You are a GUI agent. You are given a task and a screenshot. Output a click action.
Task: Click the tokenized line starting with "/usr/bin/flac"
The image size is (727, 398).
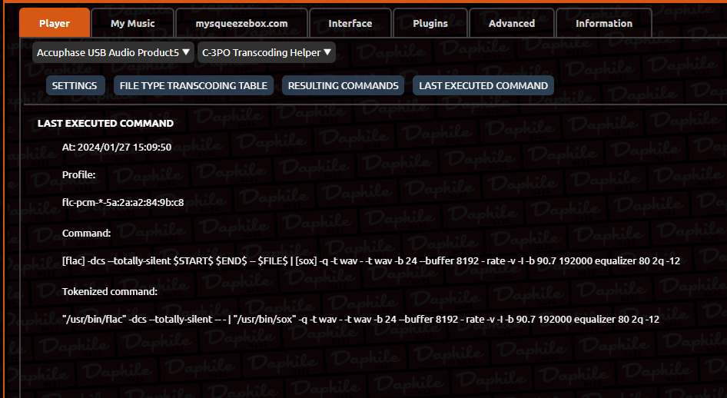[x=360, y=319]
